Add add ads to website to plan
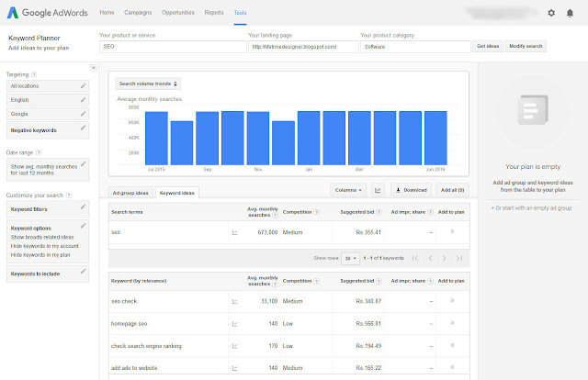This screenshot has height=380, width=588. tap(452, 367)
